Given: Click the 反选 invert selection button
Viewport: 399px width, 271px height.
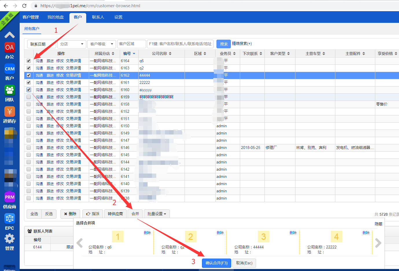Looking at the screenshot, I should tap(49, 214).
